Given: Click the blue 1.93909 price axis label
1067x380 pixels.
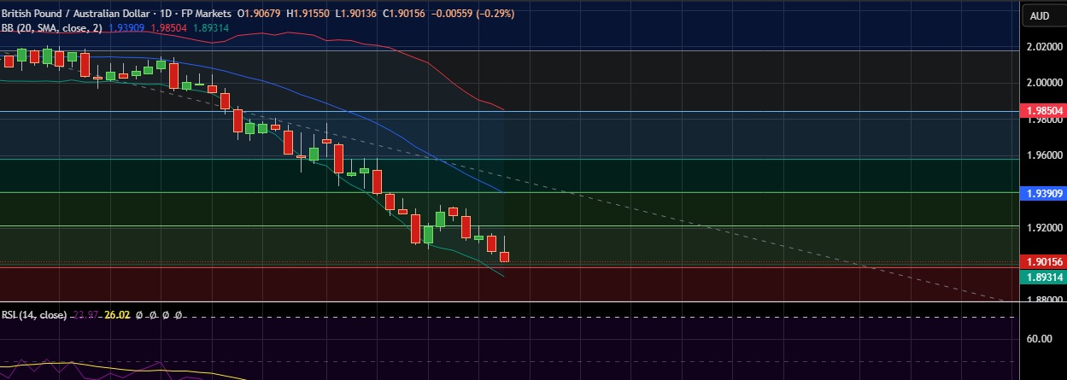Looking at the screenshot, I should click(x=1043, y=194).
